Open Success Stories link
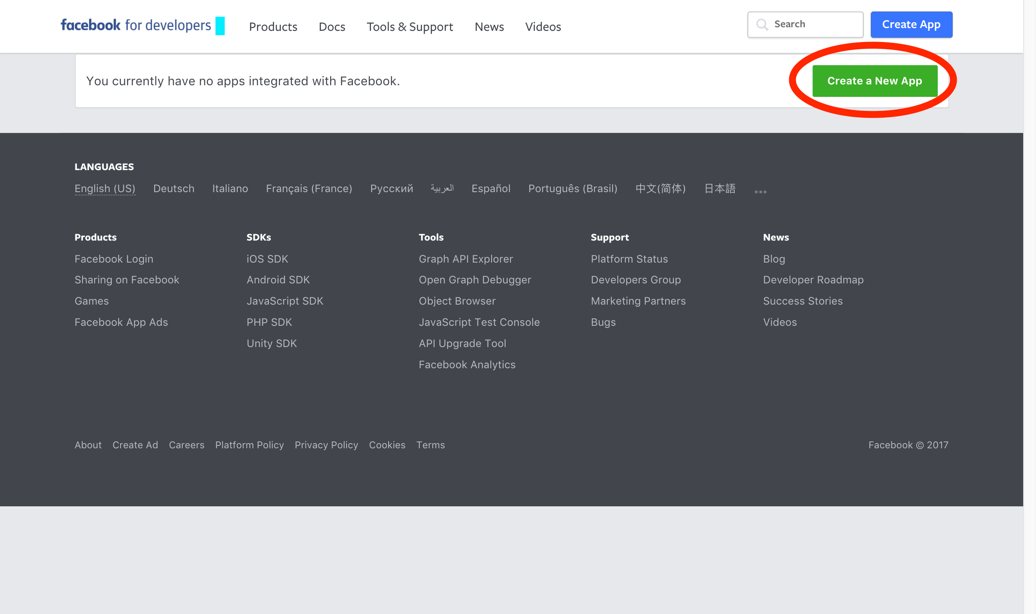The width and height of the screenshot is (1036, 614). [x=803, y=301]
